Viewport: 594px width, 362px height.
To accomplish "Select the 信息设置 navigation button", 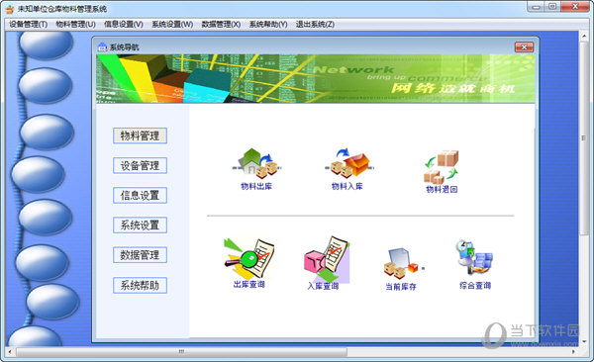I will point(140,196).
